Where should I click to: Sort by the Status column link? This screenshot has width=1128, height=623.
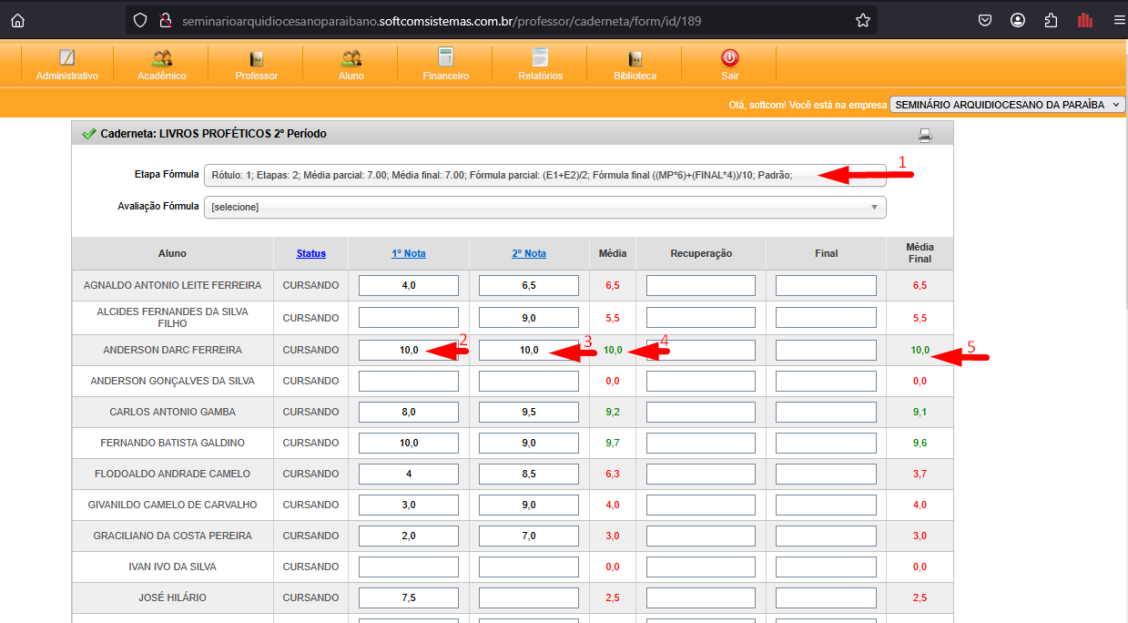pyautogui.click(x=310, y=253)
